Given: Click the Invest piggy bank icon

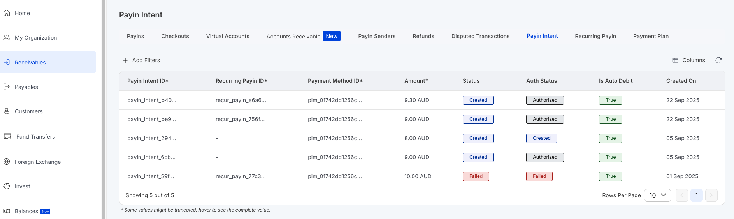Looking at the screenshot, I should tap(7, 186).
